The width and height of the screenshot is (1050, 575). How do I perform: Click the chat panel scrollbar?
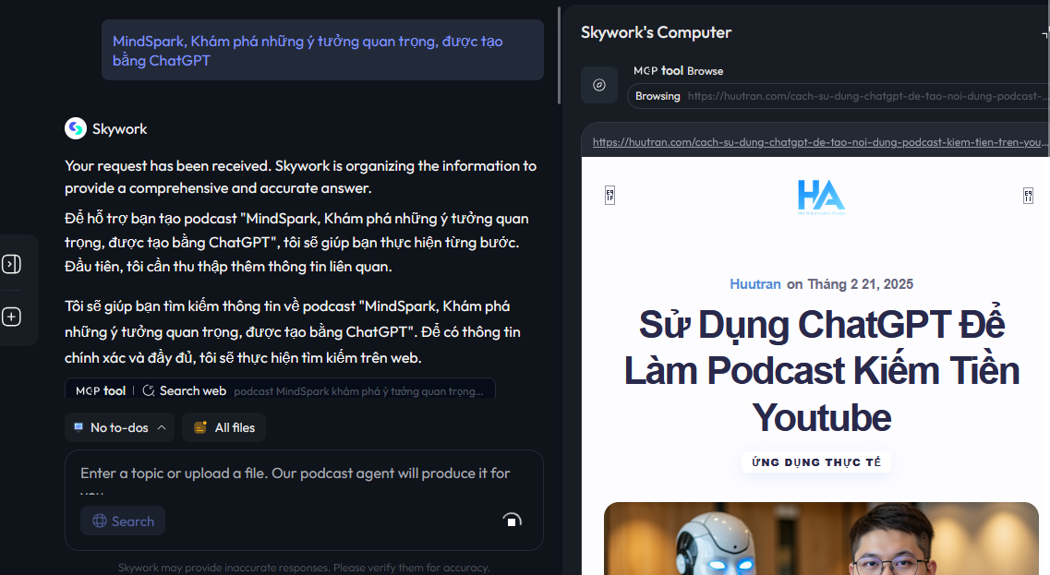pyautogui.click(x=559, y=55)
